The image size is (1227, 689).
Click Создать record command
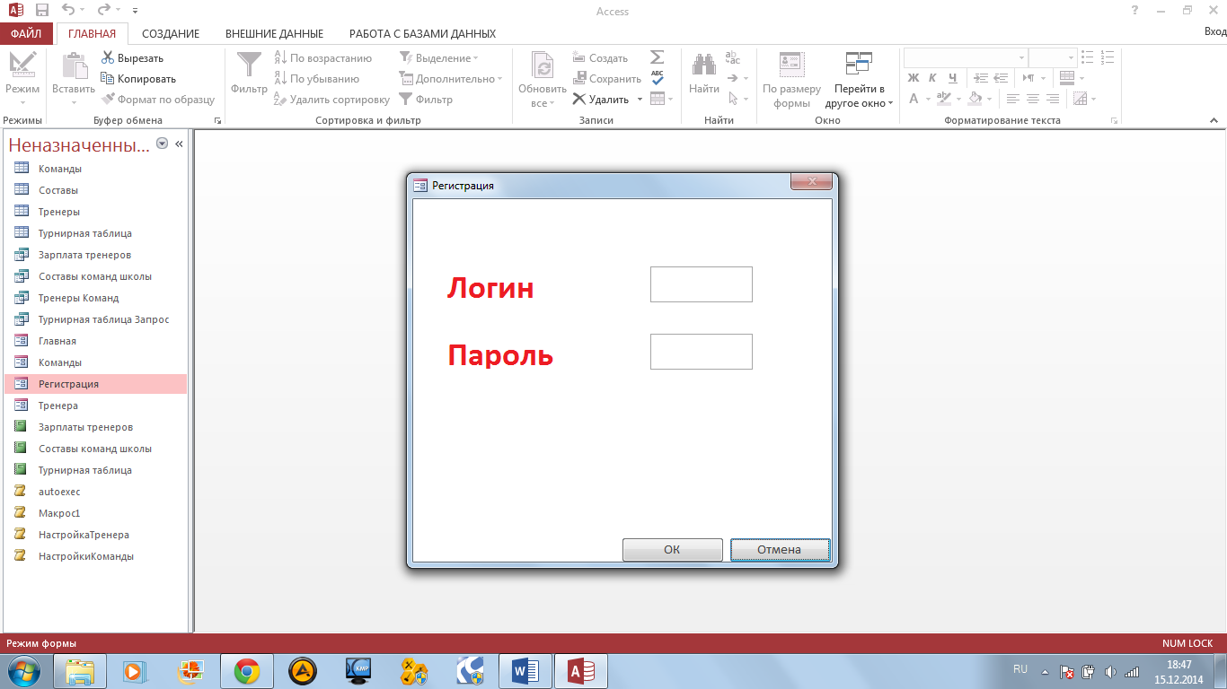(600, 57)
